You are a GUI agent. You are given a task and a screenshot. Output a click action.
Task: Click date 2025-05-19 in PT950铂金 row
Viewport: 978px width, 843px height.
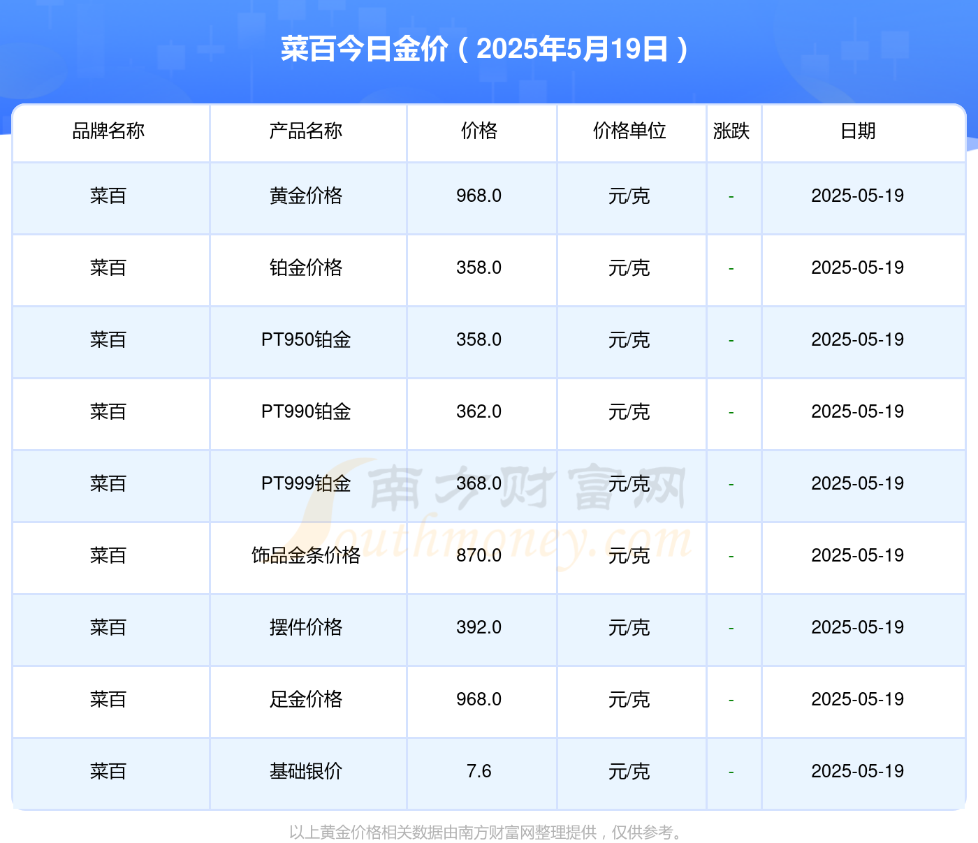coord(858,339)
